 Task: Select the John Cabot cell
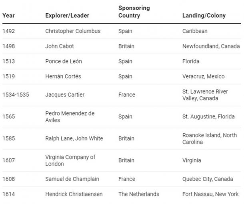coord(60,46)
